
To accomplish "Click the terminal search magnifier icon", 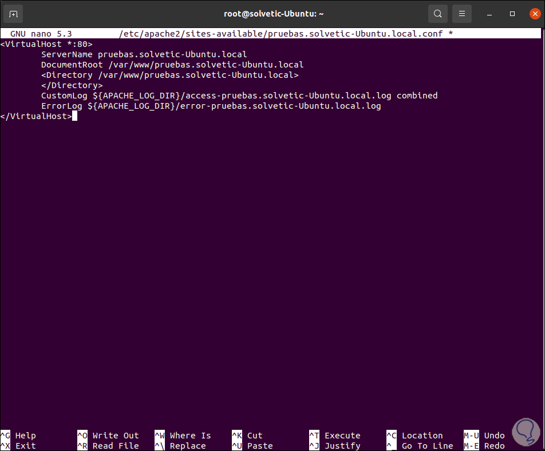I will coord(437,14).
